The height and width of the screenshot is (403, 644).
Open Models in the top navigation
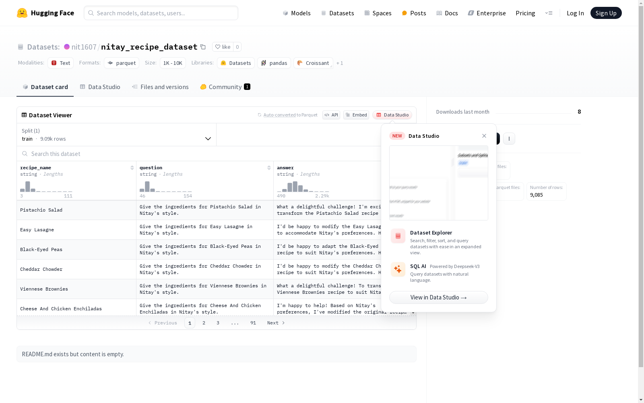point(297,13)
